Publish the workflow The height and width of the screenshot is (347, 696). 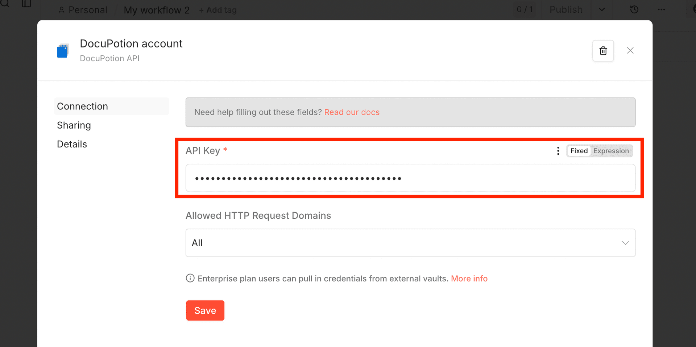566,10
